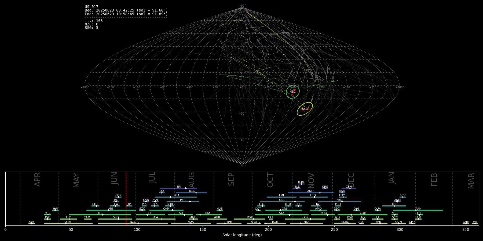Click the DEC month label
The width and height of the screenshot is (483, 241).
[x=351, y=180]
